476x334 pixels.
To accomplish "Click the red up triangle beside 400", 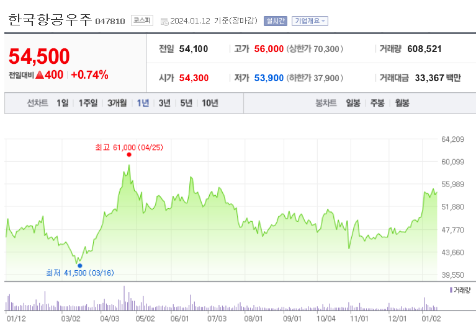I will coord(40,75).
